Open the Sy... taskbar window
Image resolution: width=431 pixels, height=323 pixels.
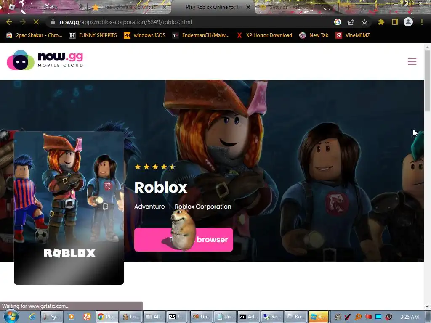coord(52,317)
